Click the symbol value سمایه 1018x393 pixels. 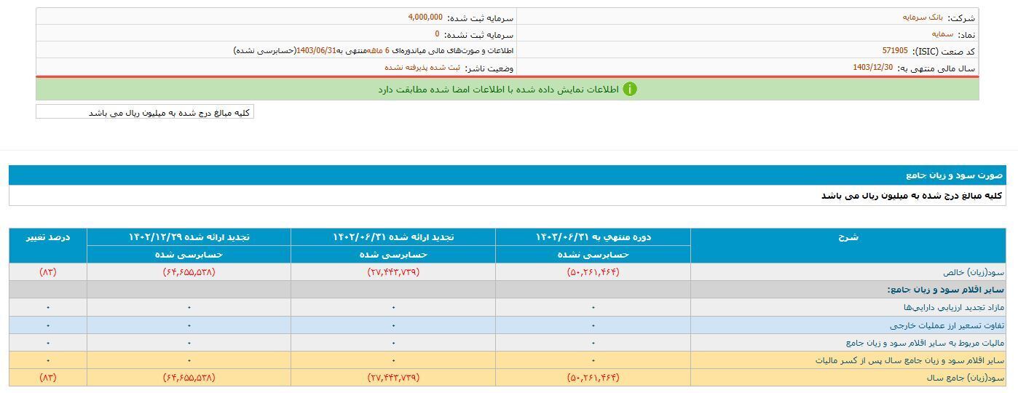(x=942, y=34)
